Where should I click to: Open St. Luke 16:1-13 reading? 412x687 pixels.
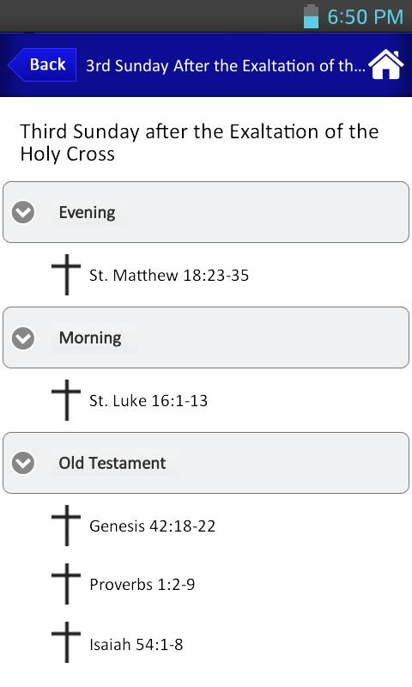(x=148, y=401)
